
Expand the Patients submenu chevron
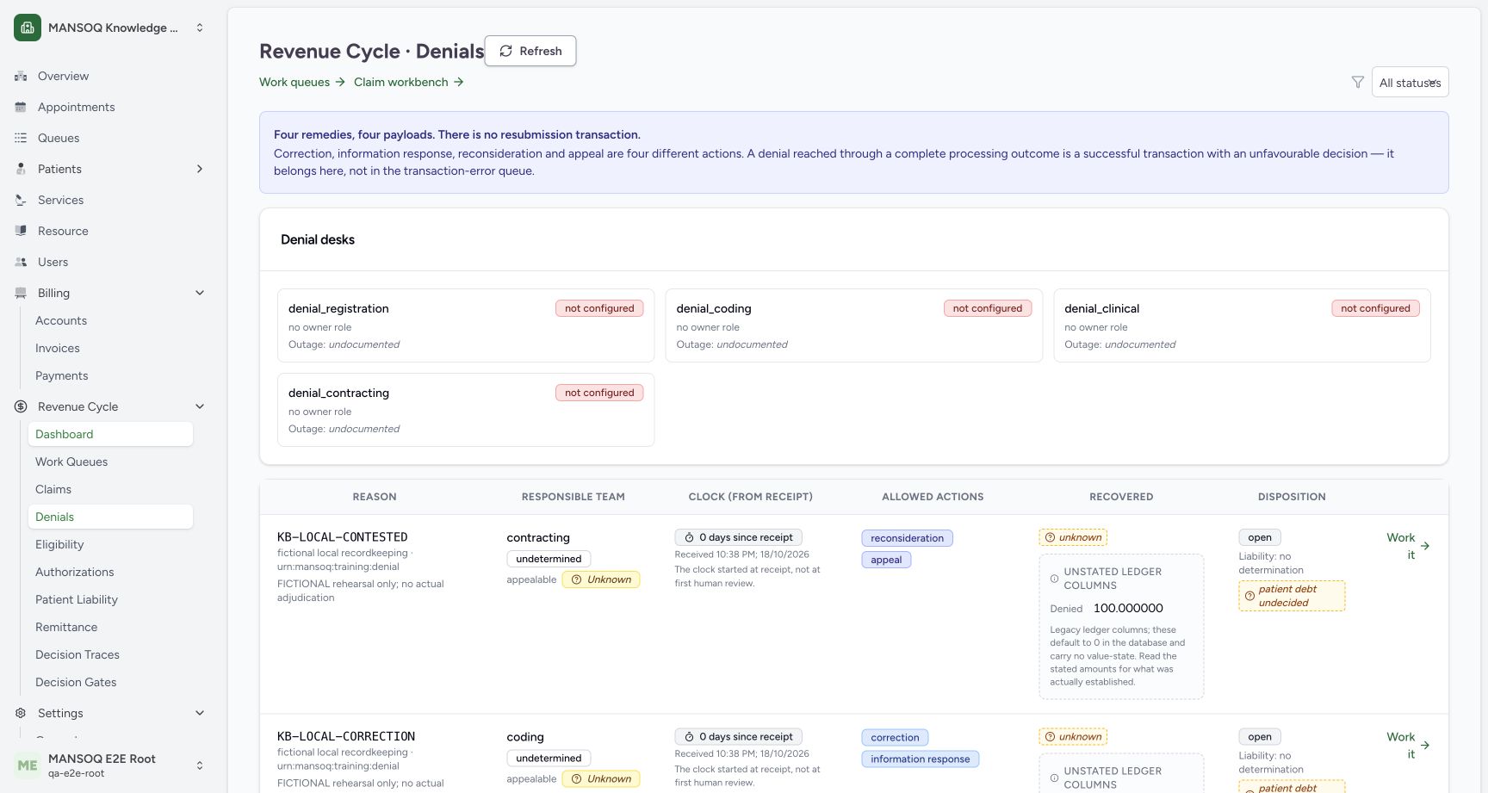tap(200, 169)
